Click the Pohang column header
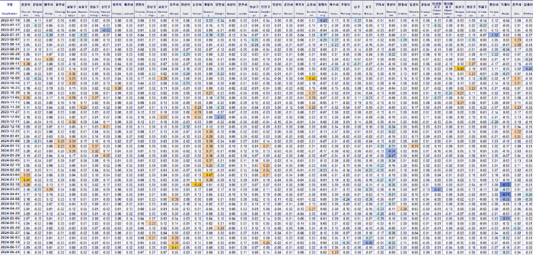This screenshot has width=533, height=256. [345, 15]
